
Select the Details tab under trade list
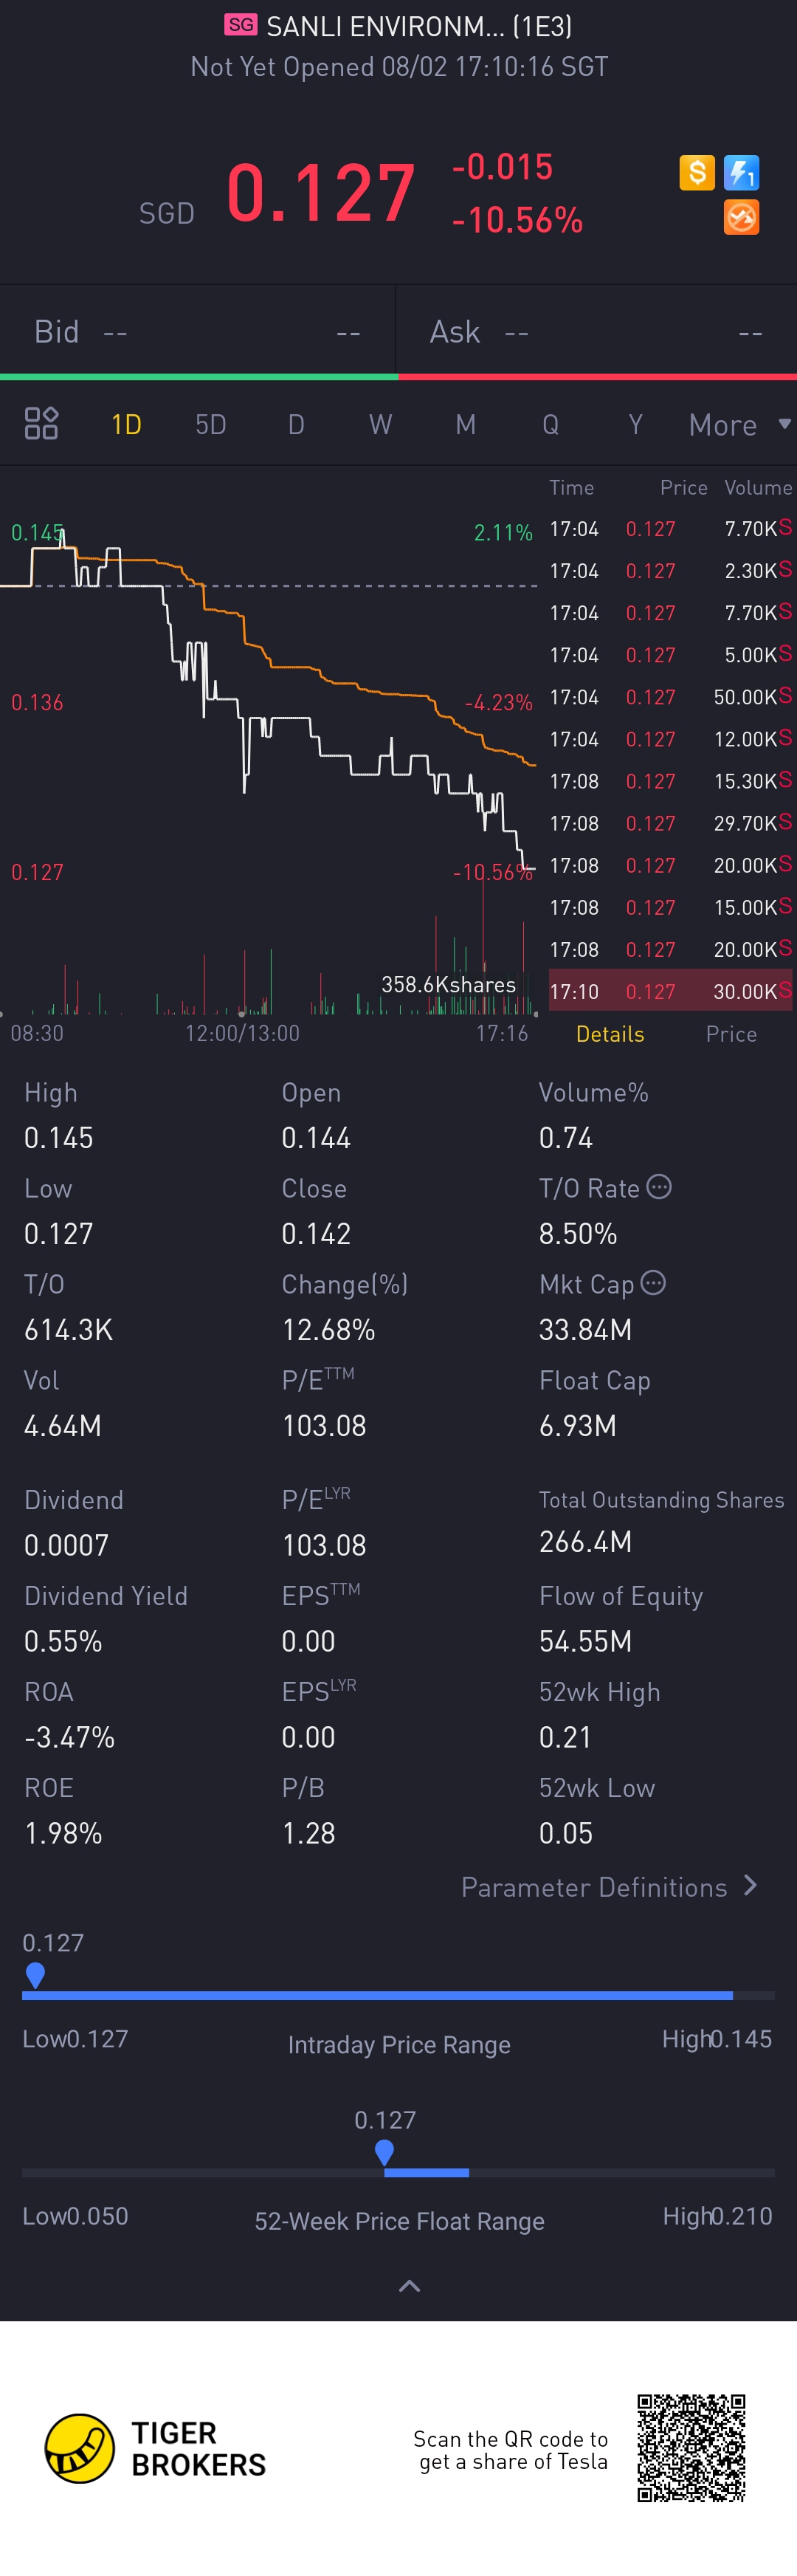coord(610,1034)
